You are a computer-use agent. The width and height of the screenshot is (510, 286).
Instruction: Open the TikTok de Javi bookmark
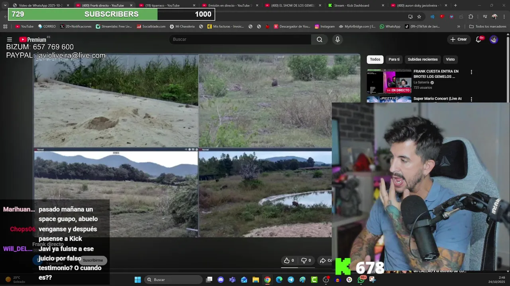[422, 27]
